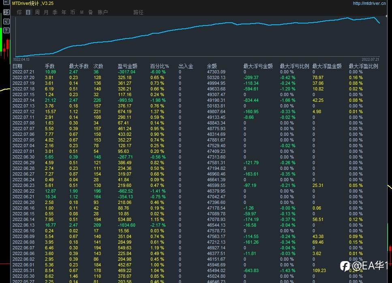Click the 路径 path button
This screenshot has width=392, height=283.
[138, 12]
